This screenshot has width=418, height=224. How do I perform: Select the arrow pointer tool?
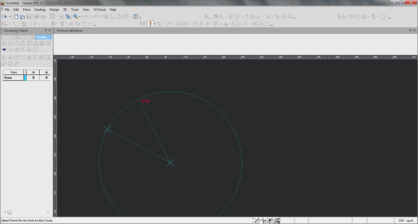[x=6, y=16]
